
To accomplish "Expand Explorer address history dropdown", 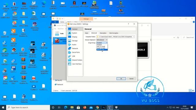I will 174,37.
